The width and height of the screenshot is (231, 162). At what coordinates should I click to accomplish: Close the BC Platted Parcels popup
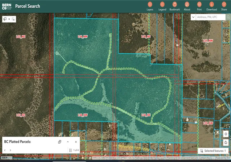point(76,142)
